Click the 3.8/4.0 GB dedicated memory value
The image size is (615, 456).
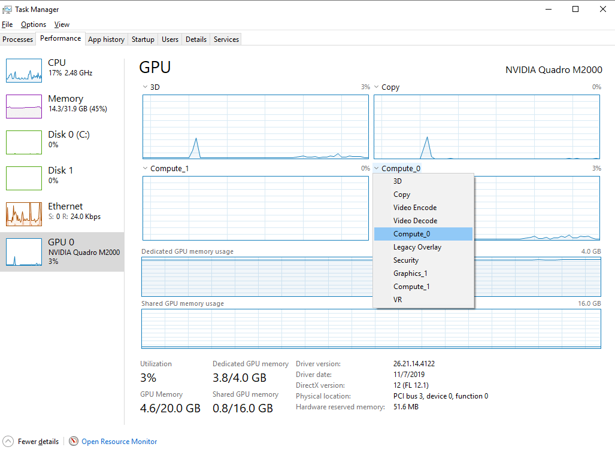point(240,378)
